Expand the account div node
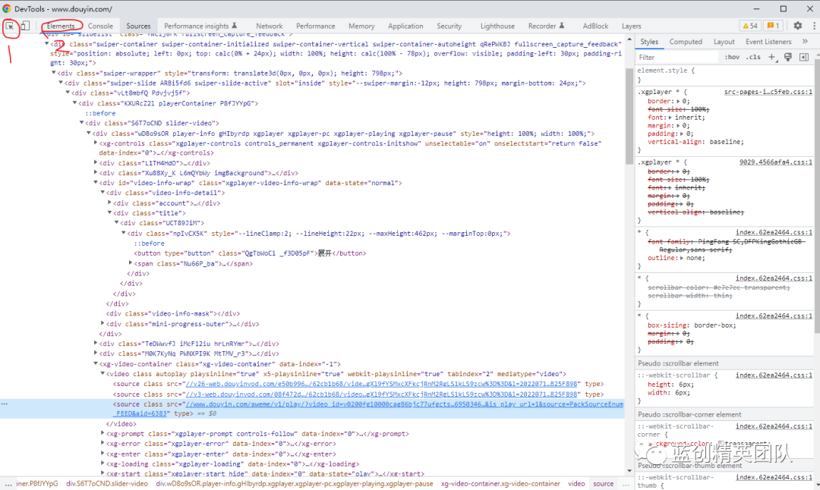This screenshot has width=820, height=490. click(x=109, y=203)
